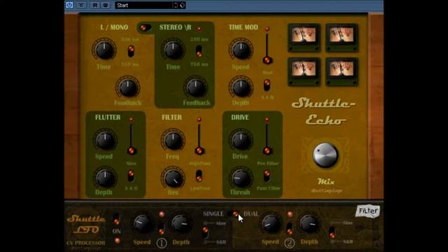
Task: Toggle switch between LFO 1 Speed and Depth
Action: (x=162, y=229)
